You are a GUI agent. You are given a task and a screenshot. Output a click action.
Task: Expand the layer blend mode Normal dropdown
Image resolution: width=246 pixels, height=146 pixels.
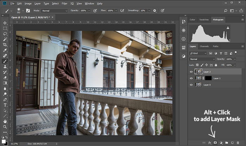tap(202, 59)
